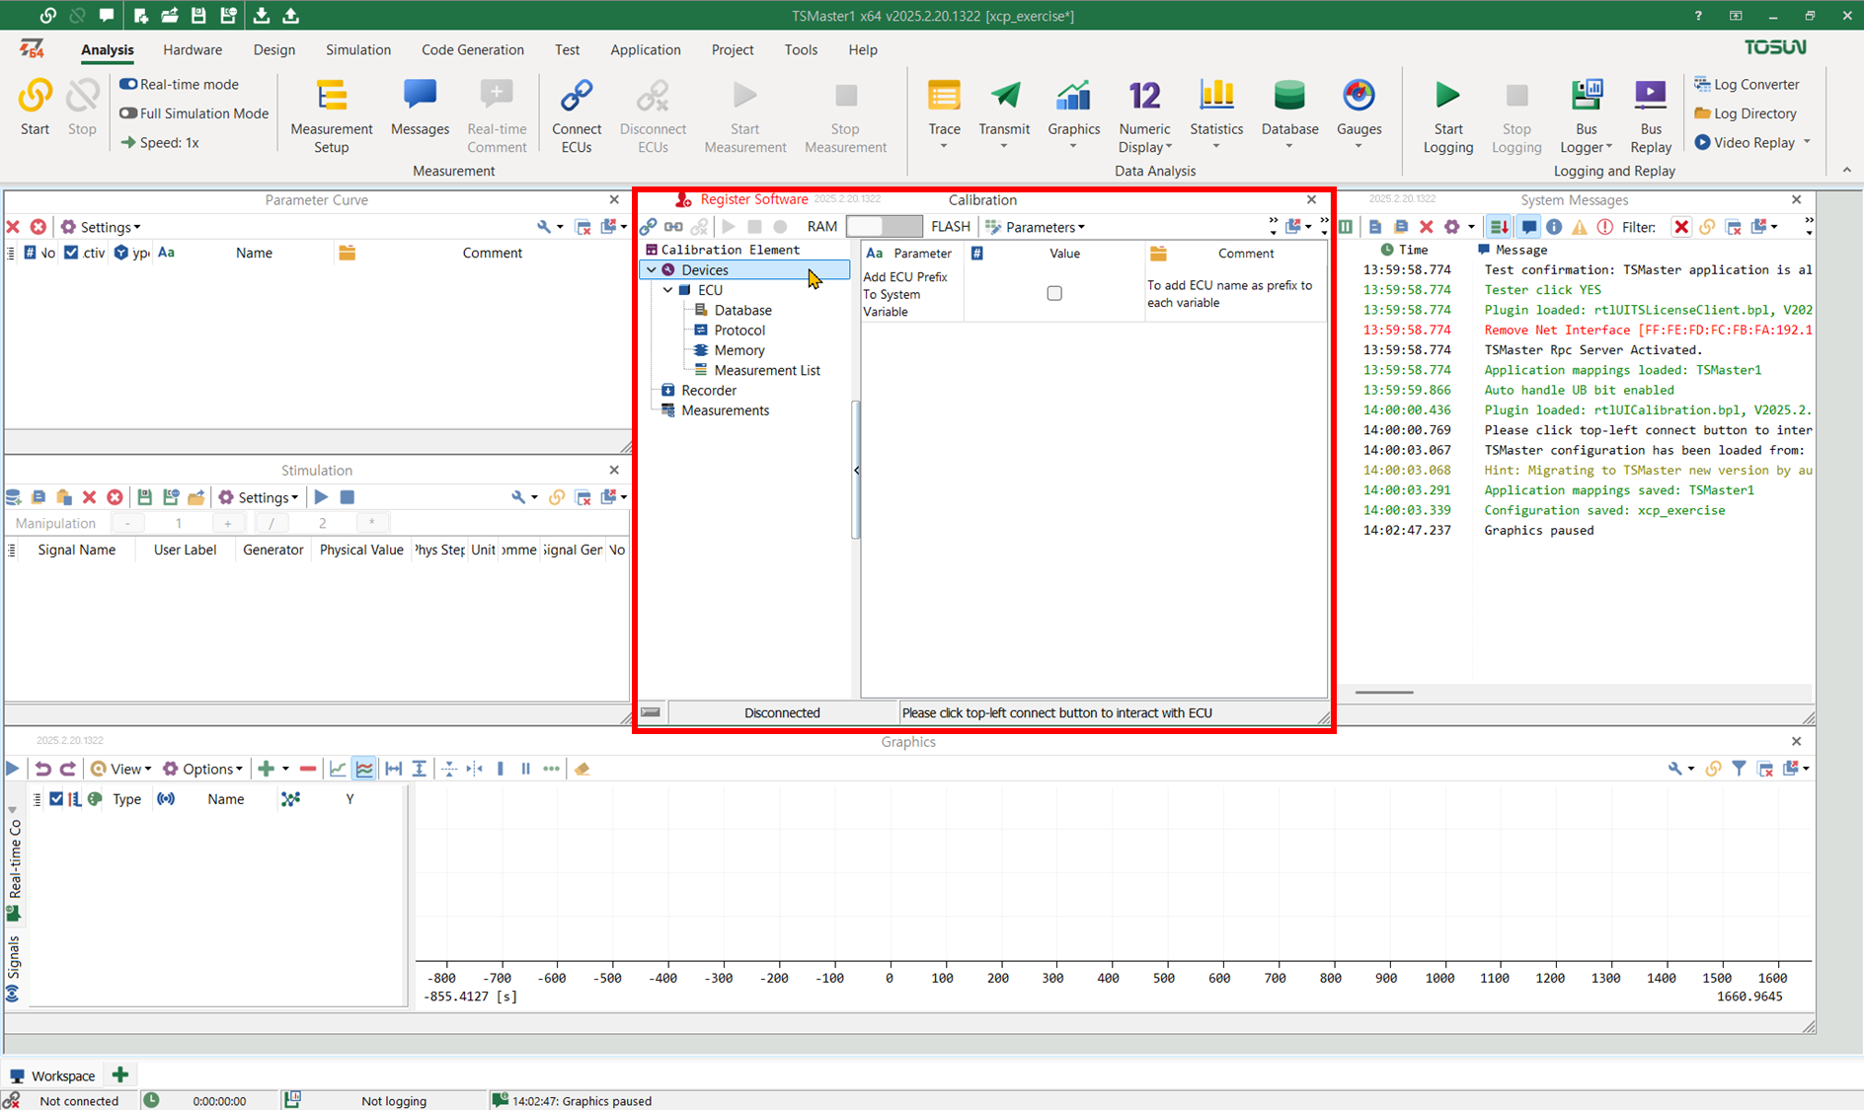Viewport: 1864px width, 1110px height.
Task: Click the Workspace tab button
Action: (x=52, y=1075)
